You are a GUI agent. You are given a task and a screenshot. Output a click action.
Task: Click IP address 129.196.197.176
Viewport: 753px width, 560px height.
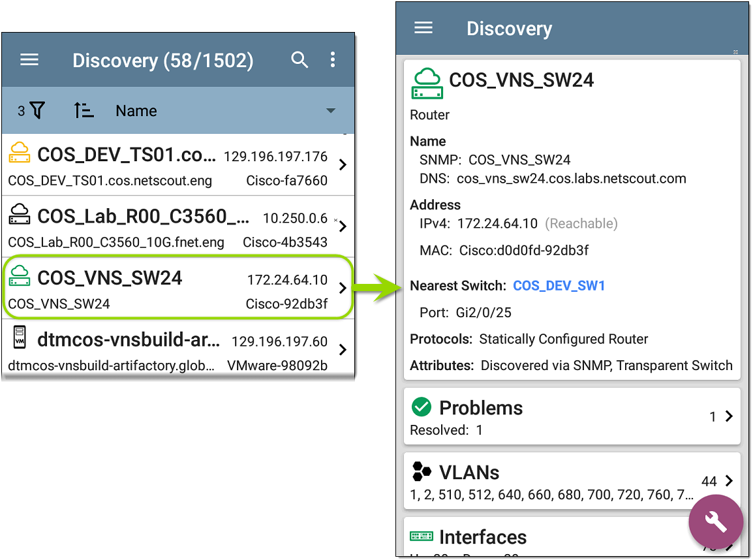coord(275,157)
